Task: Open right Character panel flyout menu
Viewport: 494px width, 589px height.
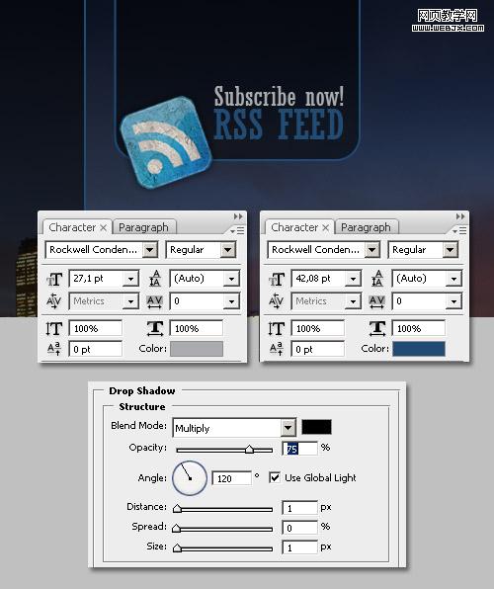Action: (459, 230)
